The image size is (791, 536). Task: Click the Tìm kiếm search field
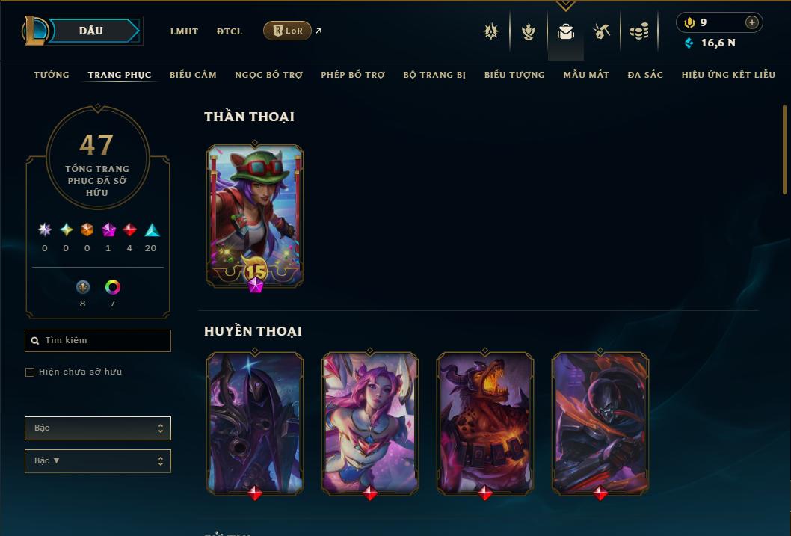tap(98, 341)
